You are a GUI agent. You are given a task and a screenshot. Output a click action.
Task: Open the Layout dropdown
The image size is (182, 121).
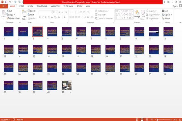click(32, 11)
